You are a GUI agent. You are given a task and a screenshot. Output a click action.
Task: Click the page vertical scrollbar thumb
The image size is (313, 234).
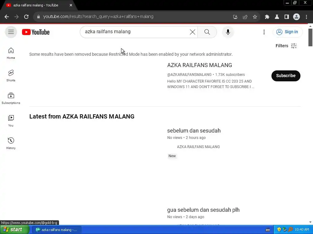pyautogui.click(x=310, y=37)
